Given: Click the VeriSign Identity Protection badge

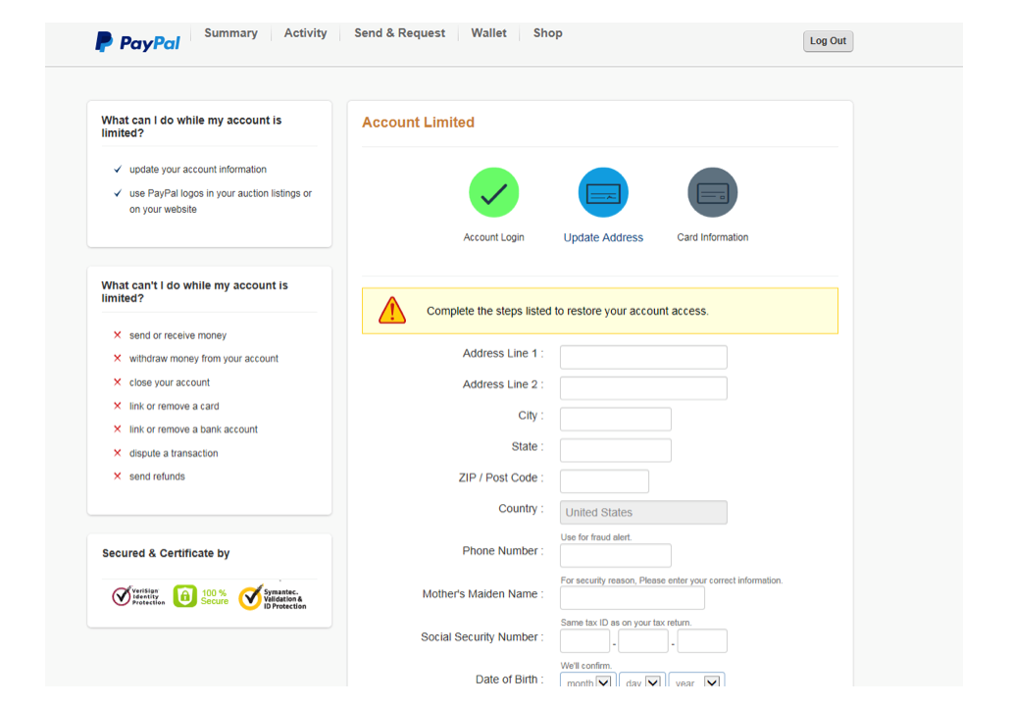Looking at the screenshot, I should [138, 596].
